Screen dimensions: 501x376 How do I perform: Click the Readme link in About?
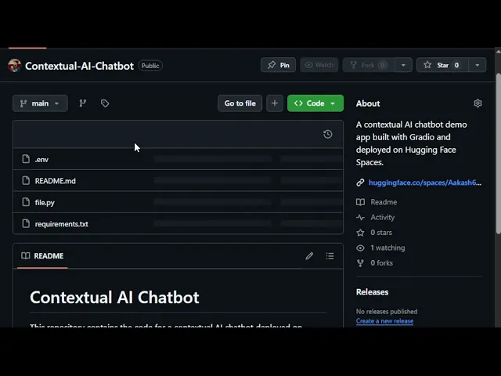(384, 202)
